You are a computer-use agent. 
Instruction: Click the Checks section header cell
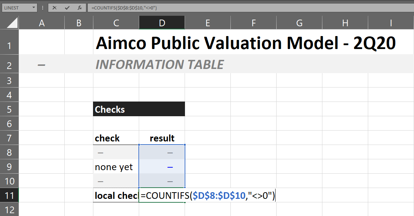[x=139, y=109]
